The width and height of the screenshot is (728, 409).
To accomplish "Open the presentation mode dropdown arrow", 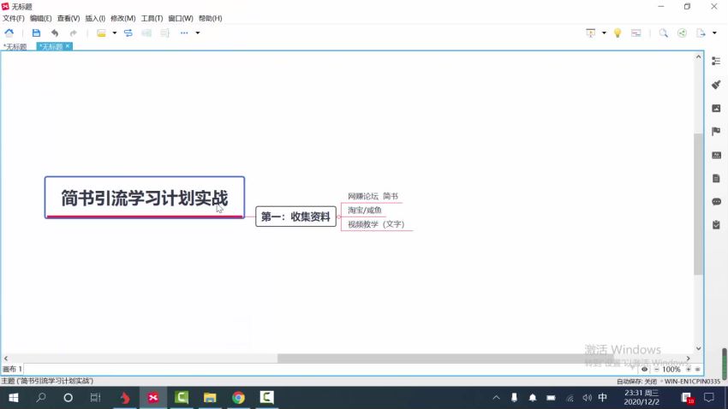I will point(604,33).
